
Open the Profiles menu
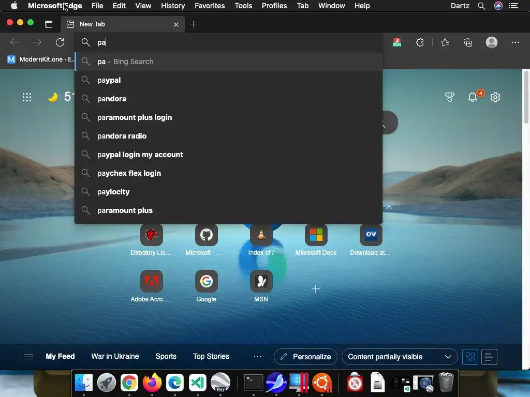(274, 6)
